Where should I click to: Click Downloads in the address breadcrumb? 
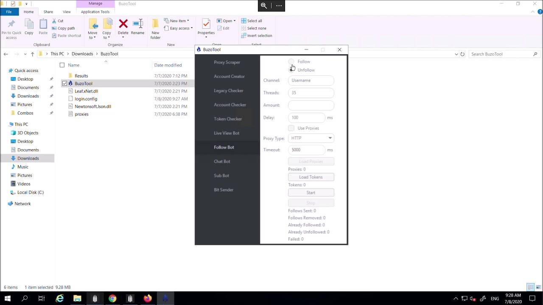click(x=82, y=54)
